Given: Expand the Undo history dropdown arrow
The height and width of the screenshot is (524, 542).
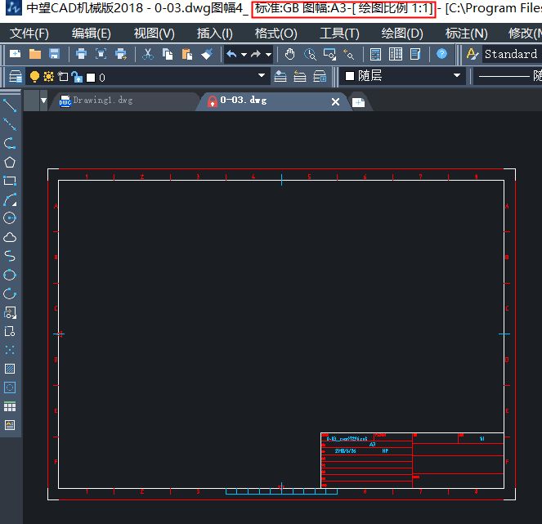Looking at the screenshot, I should pos(244,54).
